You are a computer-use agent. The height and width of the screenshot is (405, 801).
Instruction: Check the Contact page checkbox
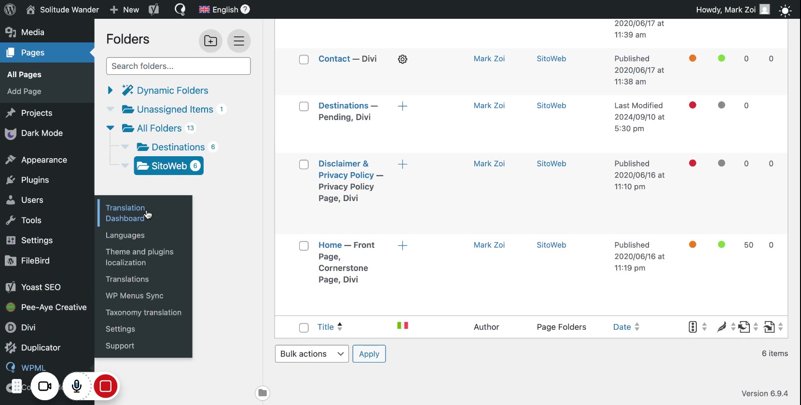[x=304, y=60]
